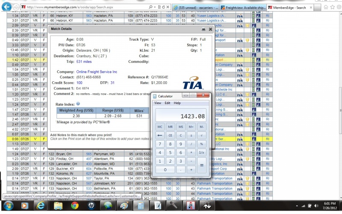
Task: Show hidden system tray icons arrow
Action: [x=297, y=206]
